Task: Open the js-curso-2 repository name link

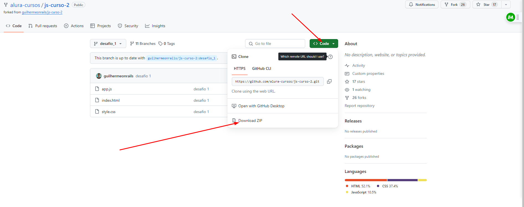Action: click(x=57, y=5)
